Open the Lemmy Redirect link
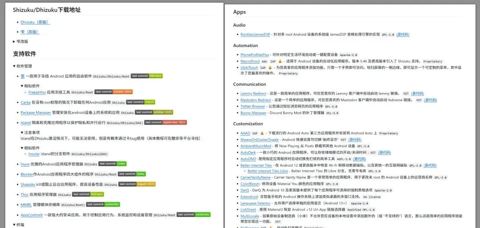Screen dimensions: 480x228 [x=253, y=94]
